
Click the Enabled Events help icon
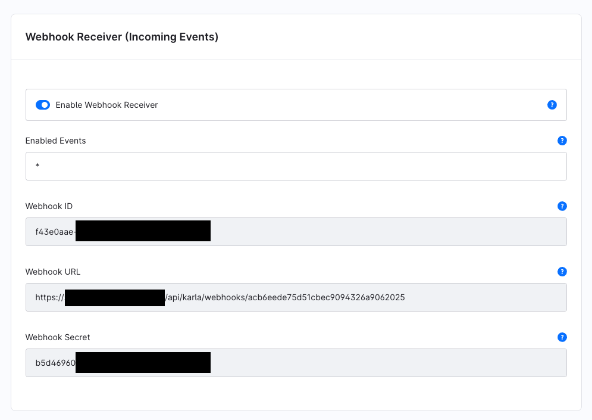(562, 141)
